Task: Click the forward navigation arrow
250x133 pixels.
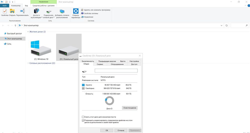Action: coord(8,25)
